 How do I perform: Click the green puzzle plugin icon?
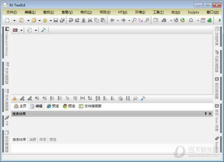tap(209, 20)
